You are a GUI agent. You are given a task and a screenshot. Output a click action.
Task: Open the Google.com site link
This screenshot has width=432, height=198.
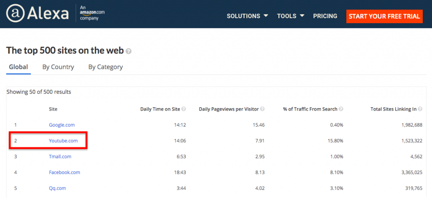coord(62,125)
